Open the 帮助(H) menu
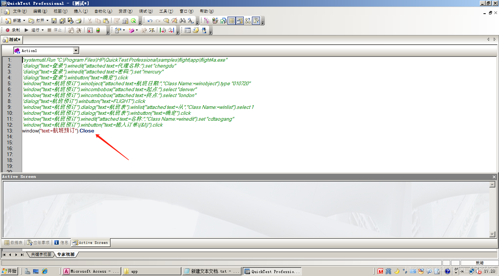 (206, 11)
